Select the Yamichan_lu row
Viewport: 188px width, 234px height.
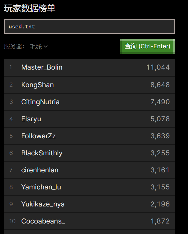(89, 187)
